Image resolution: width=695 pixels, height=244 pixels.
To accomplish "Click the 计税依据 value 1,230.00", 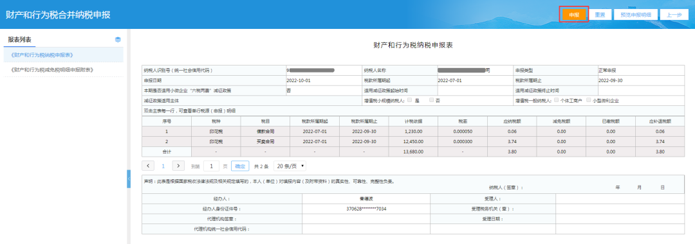I will tap(414, 131).
